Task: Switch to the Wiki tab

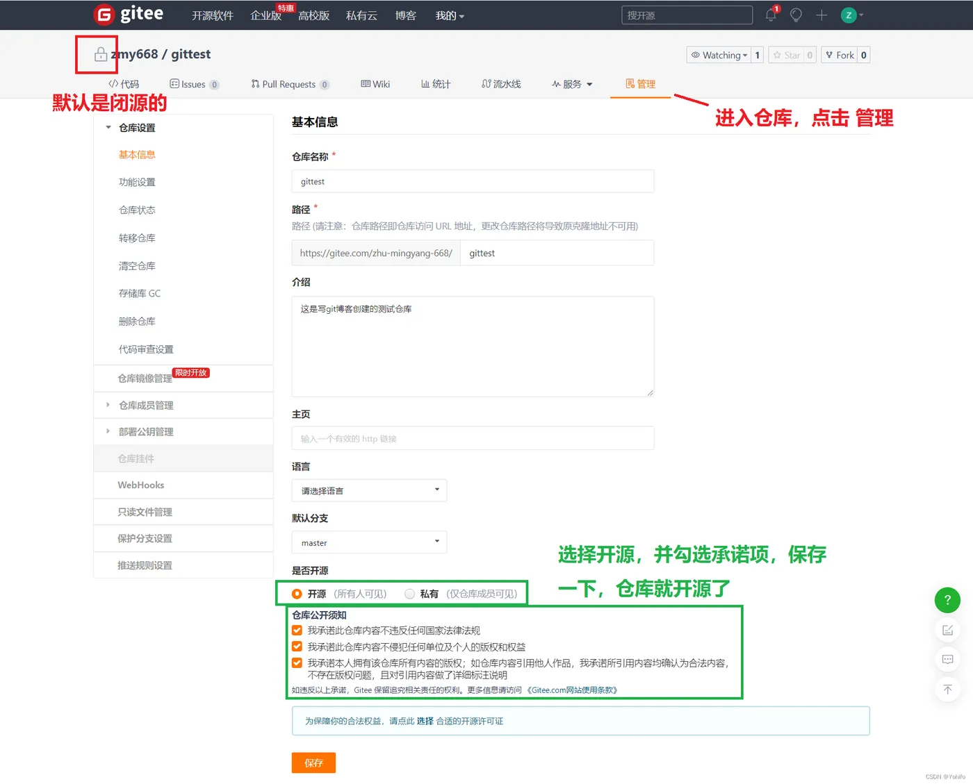Action: [x=375, y=84]
